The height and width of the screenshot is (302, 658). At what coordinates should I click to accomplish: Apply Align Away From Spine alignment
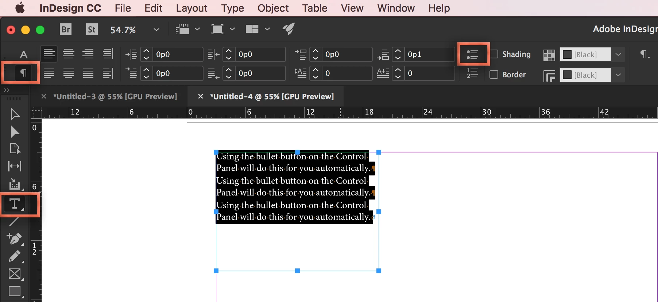108,74
